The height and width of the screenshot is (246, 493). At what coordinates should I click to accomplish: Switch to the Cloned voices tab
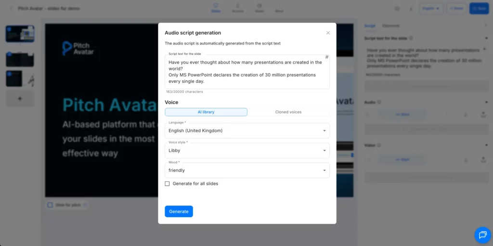288,112
